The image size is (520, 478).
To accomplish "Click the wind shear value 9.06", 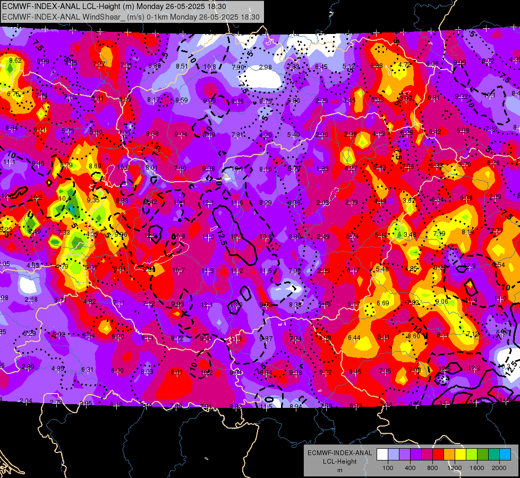I will pyautogui.click(x=441, y=301).
